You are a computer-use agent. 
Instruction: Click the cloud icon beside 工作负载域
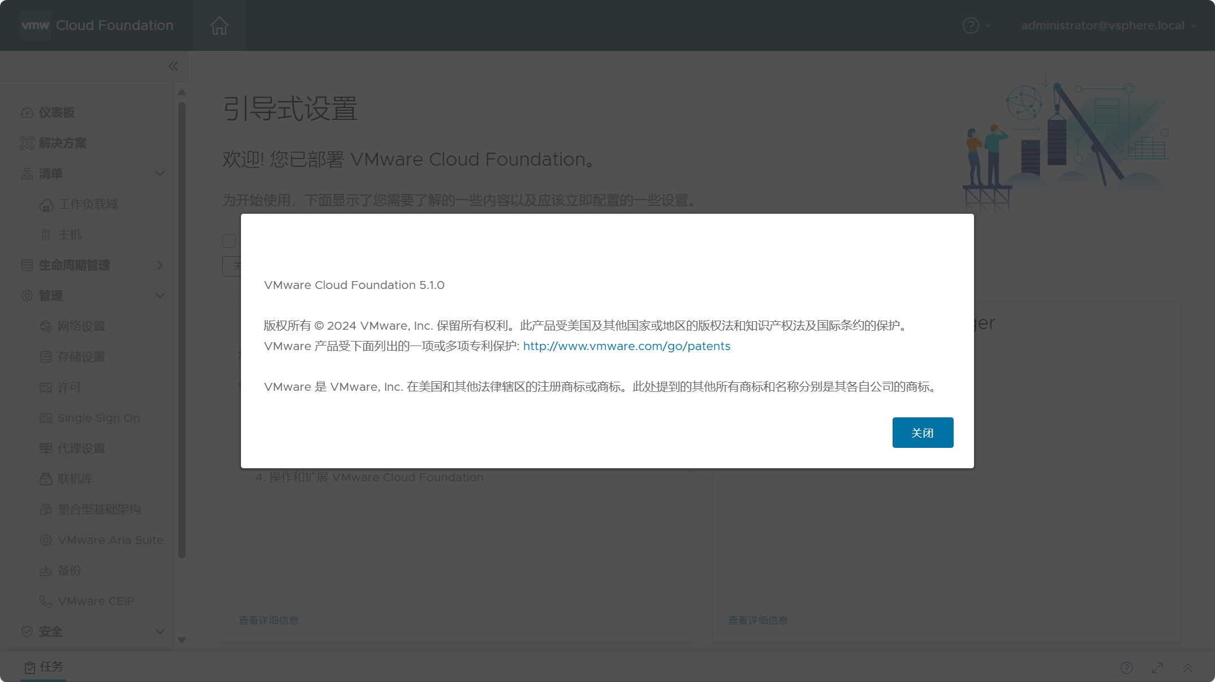tap(46, 205)
